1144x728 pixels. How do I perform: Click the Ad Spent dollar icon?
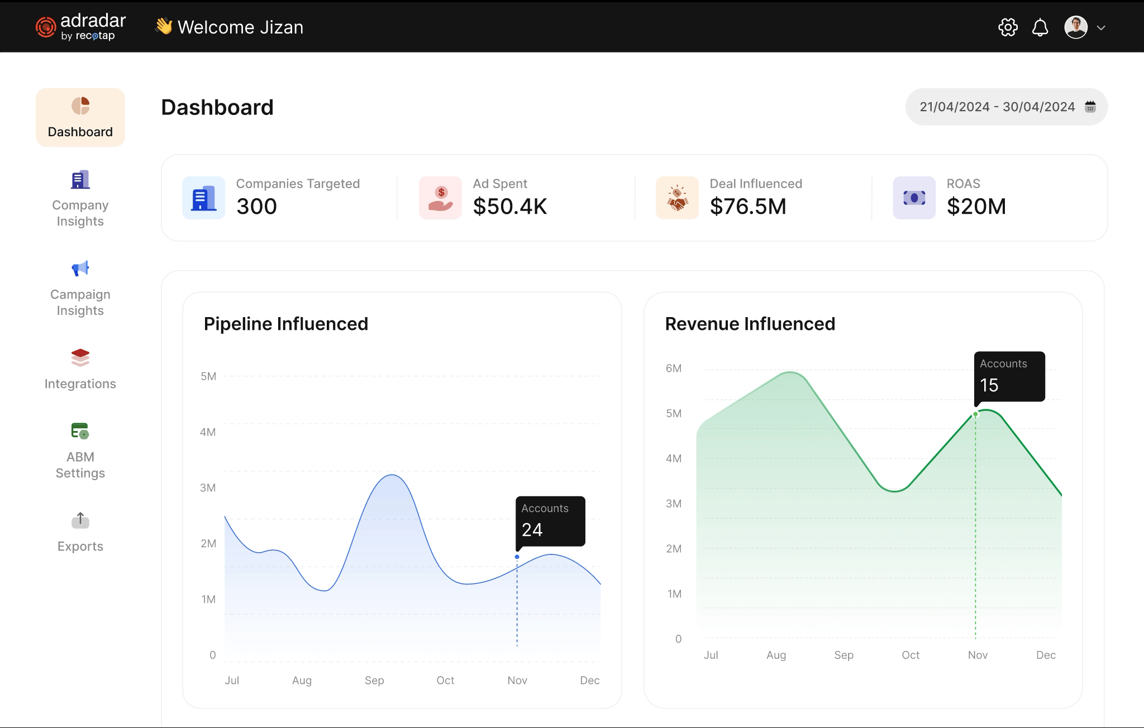[440, 198]
